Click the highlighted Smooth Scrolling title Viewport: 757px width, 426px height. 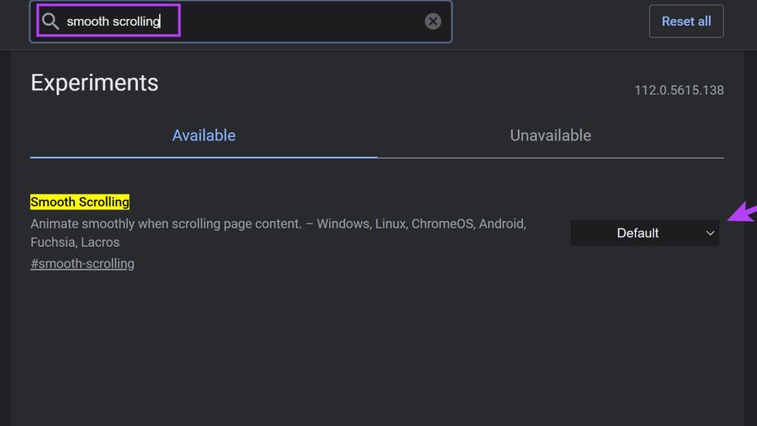pos(79,202)
